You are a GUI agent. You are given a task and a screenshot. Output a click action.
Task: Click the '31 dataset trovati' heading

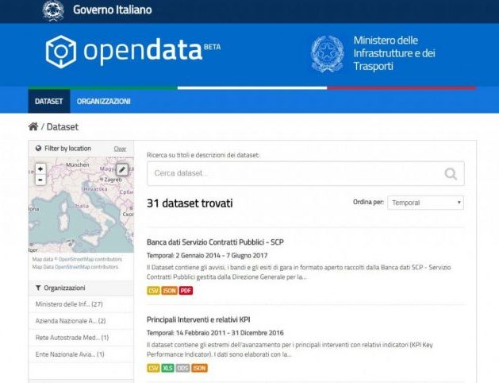(x=190, y=203)
